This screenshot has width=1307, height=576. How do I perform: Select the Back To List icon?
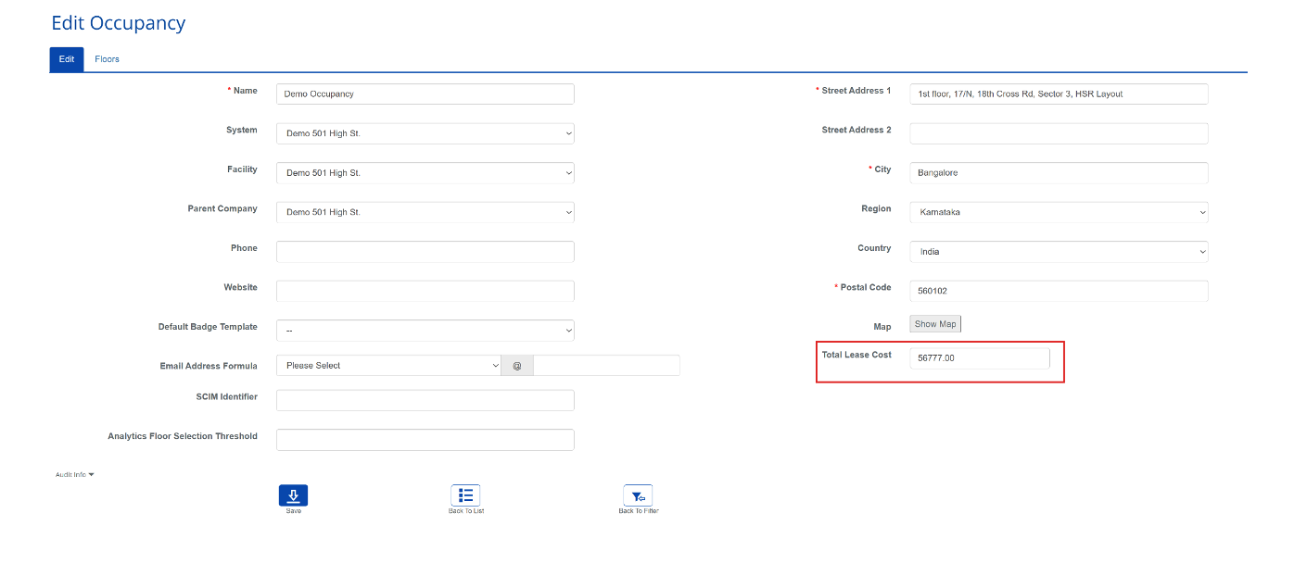pyautogui.click(x=465, y=495)
